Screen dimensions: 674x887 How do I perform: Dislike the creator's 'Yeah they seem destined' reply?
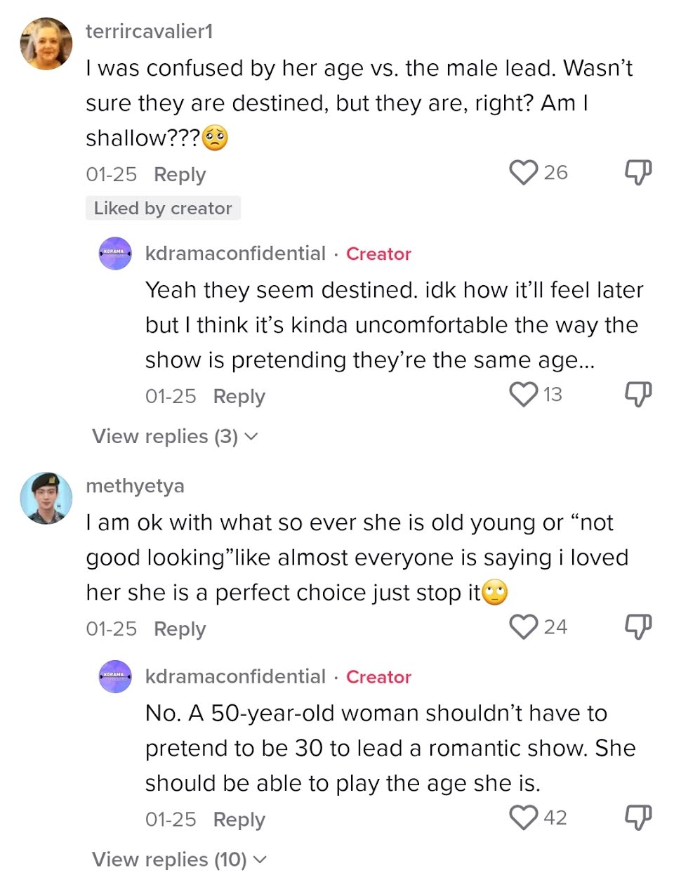(x=637, y=394)
